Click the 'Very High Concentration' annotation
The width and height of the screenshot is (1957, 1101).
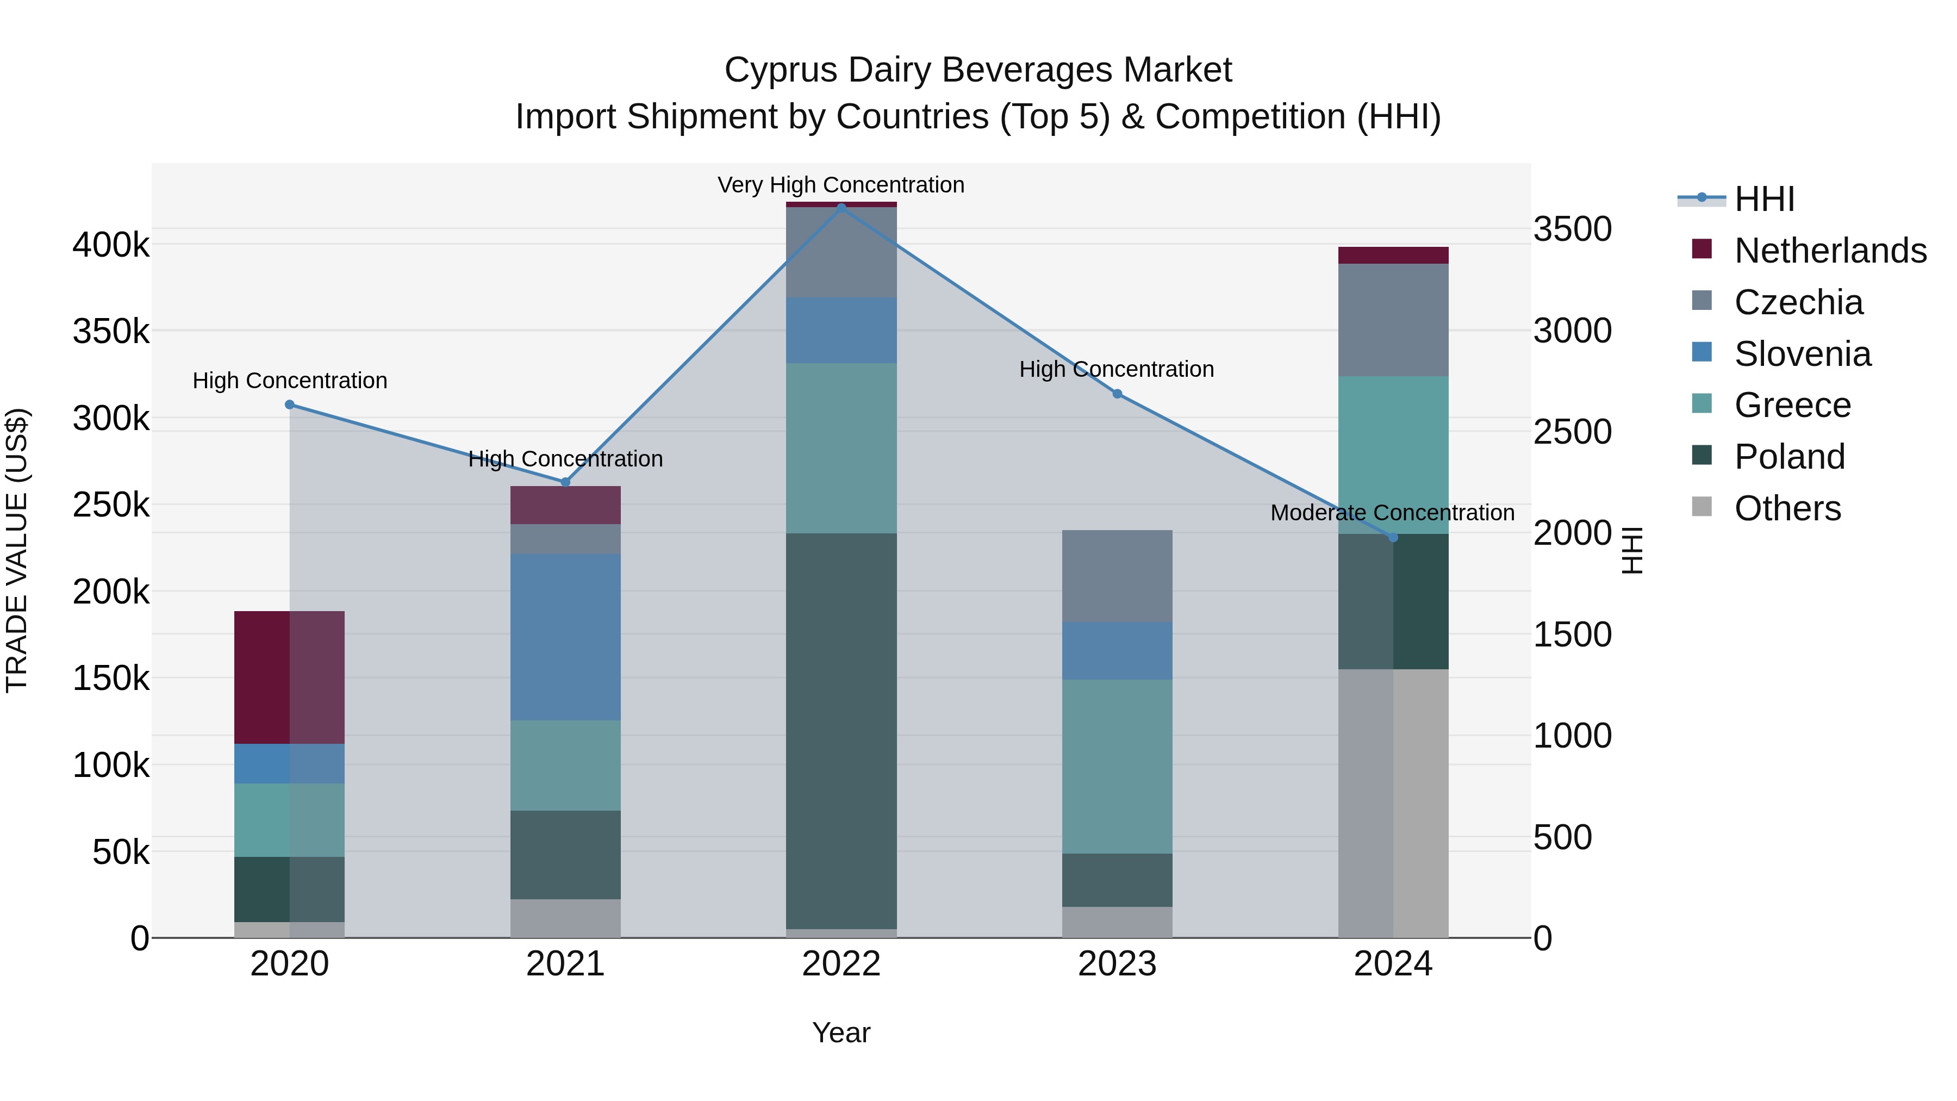pos(841,185)
